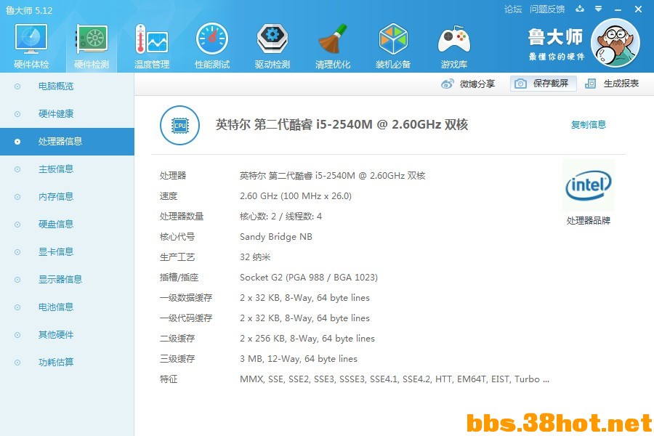Open 清理优化 cleanup broom icon
The image size is (654, 436).
[332, 46]
